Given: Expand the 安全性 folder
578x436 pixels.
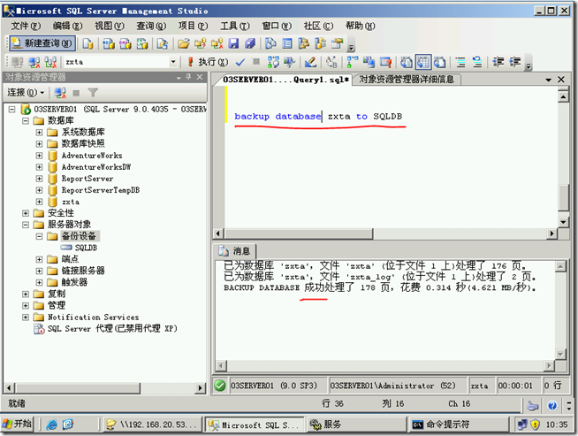Looking at the screenshot, I should [x=26, y=213].
